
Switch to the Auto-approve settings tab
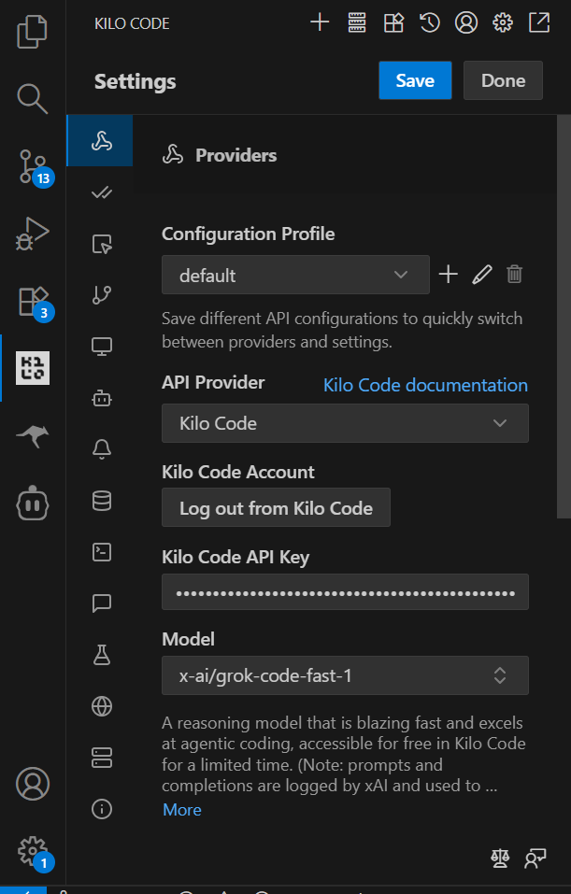tap(101, 192)
